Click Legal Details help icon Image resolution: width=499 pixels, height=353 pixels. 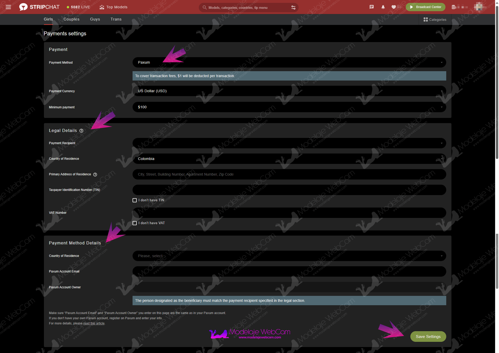81,131
